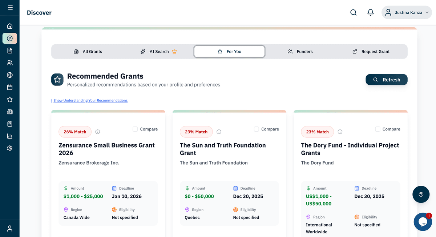436x237 pixels.
Task: Select the Favorites star icon in sidebar
Action: [x=9, y=99]
